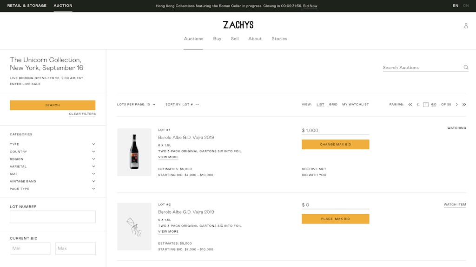Show My Watchlist view
Screen dimensions: 476x267
(x=355, y=104)
